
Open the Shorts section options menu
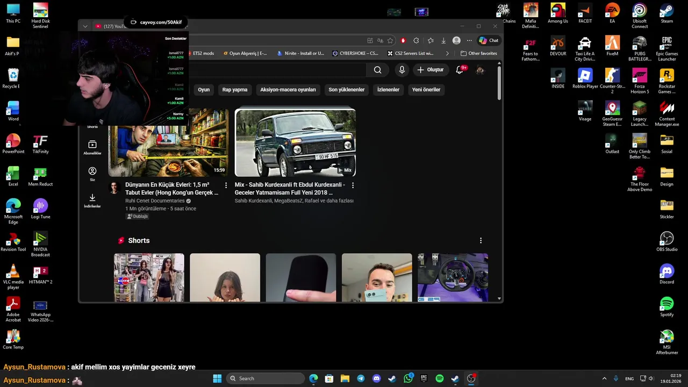[x=481, y=240]
